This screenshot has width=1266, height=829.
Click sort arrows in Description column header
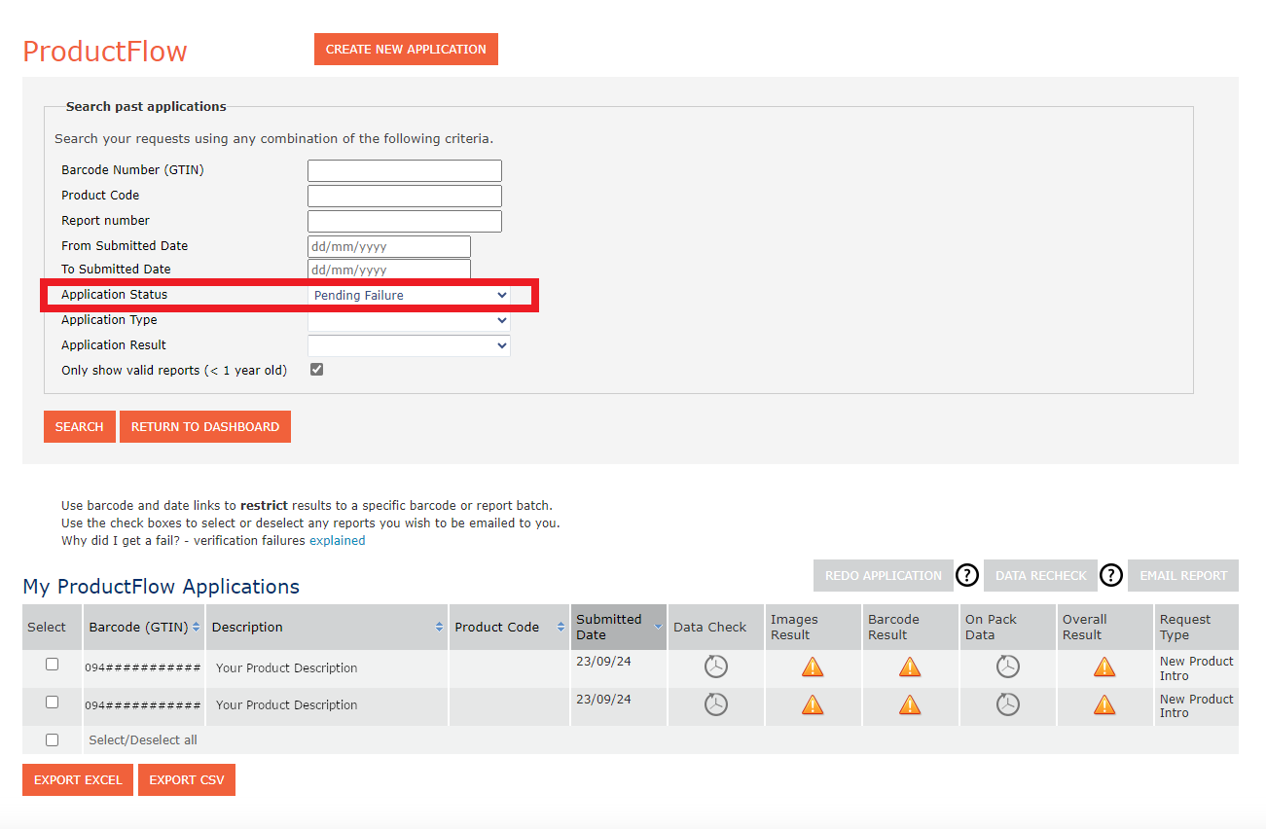(x=440, y=628)
